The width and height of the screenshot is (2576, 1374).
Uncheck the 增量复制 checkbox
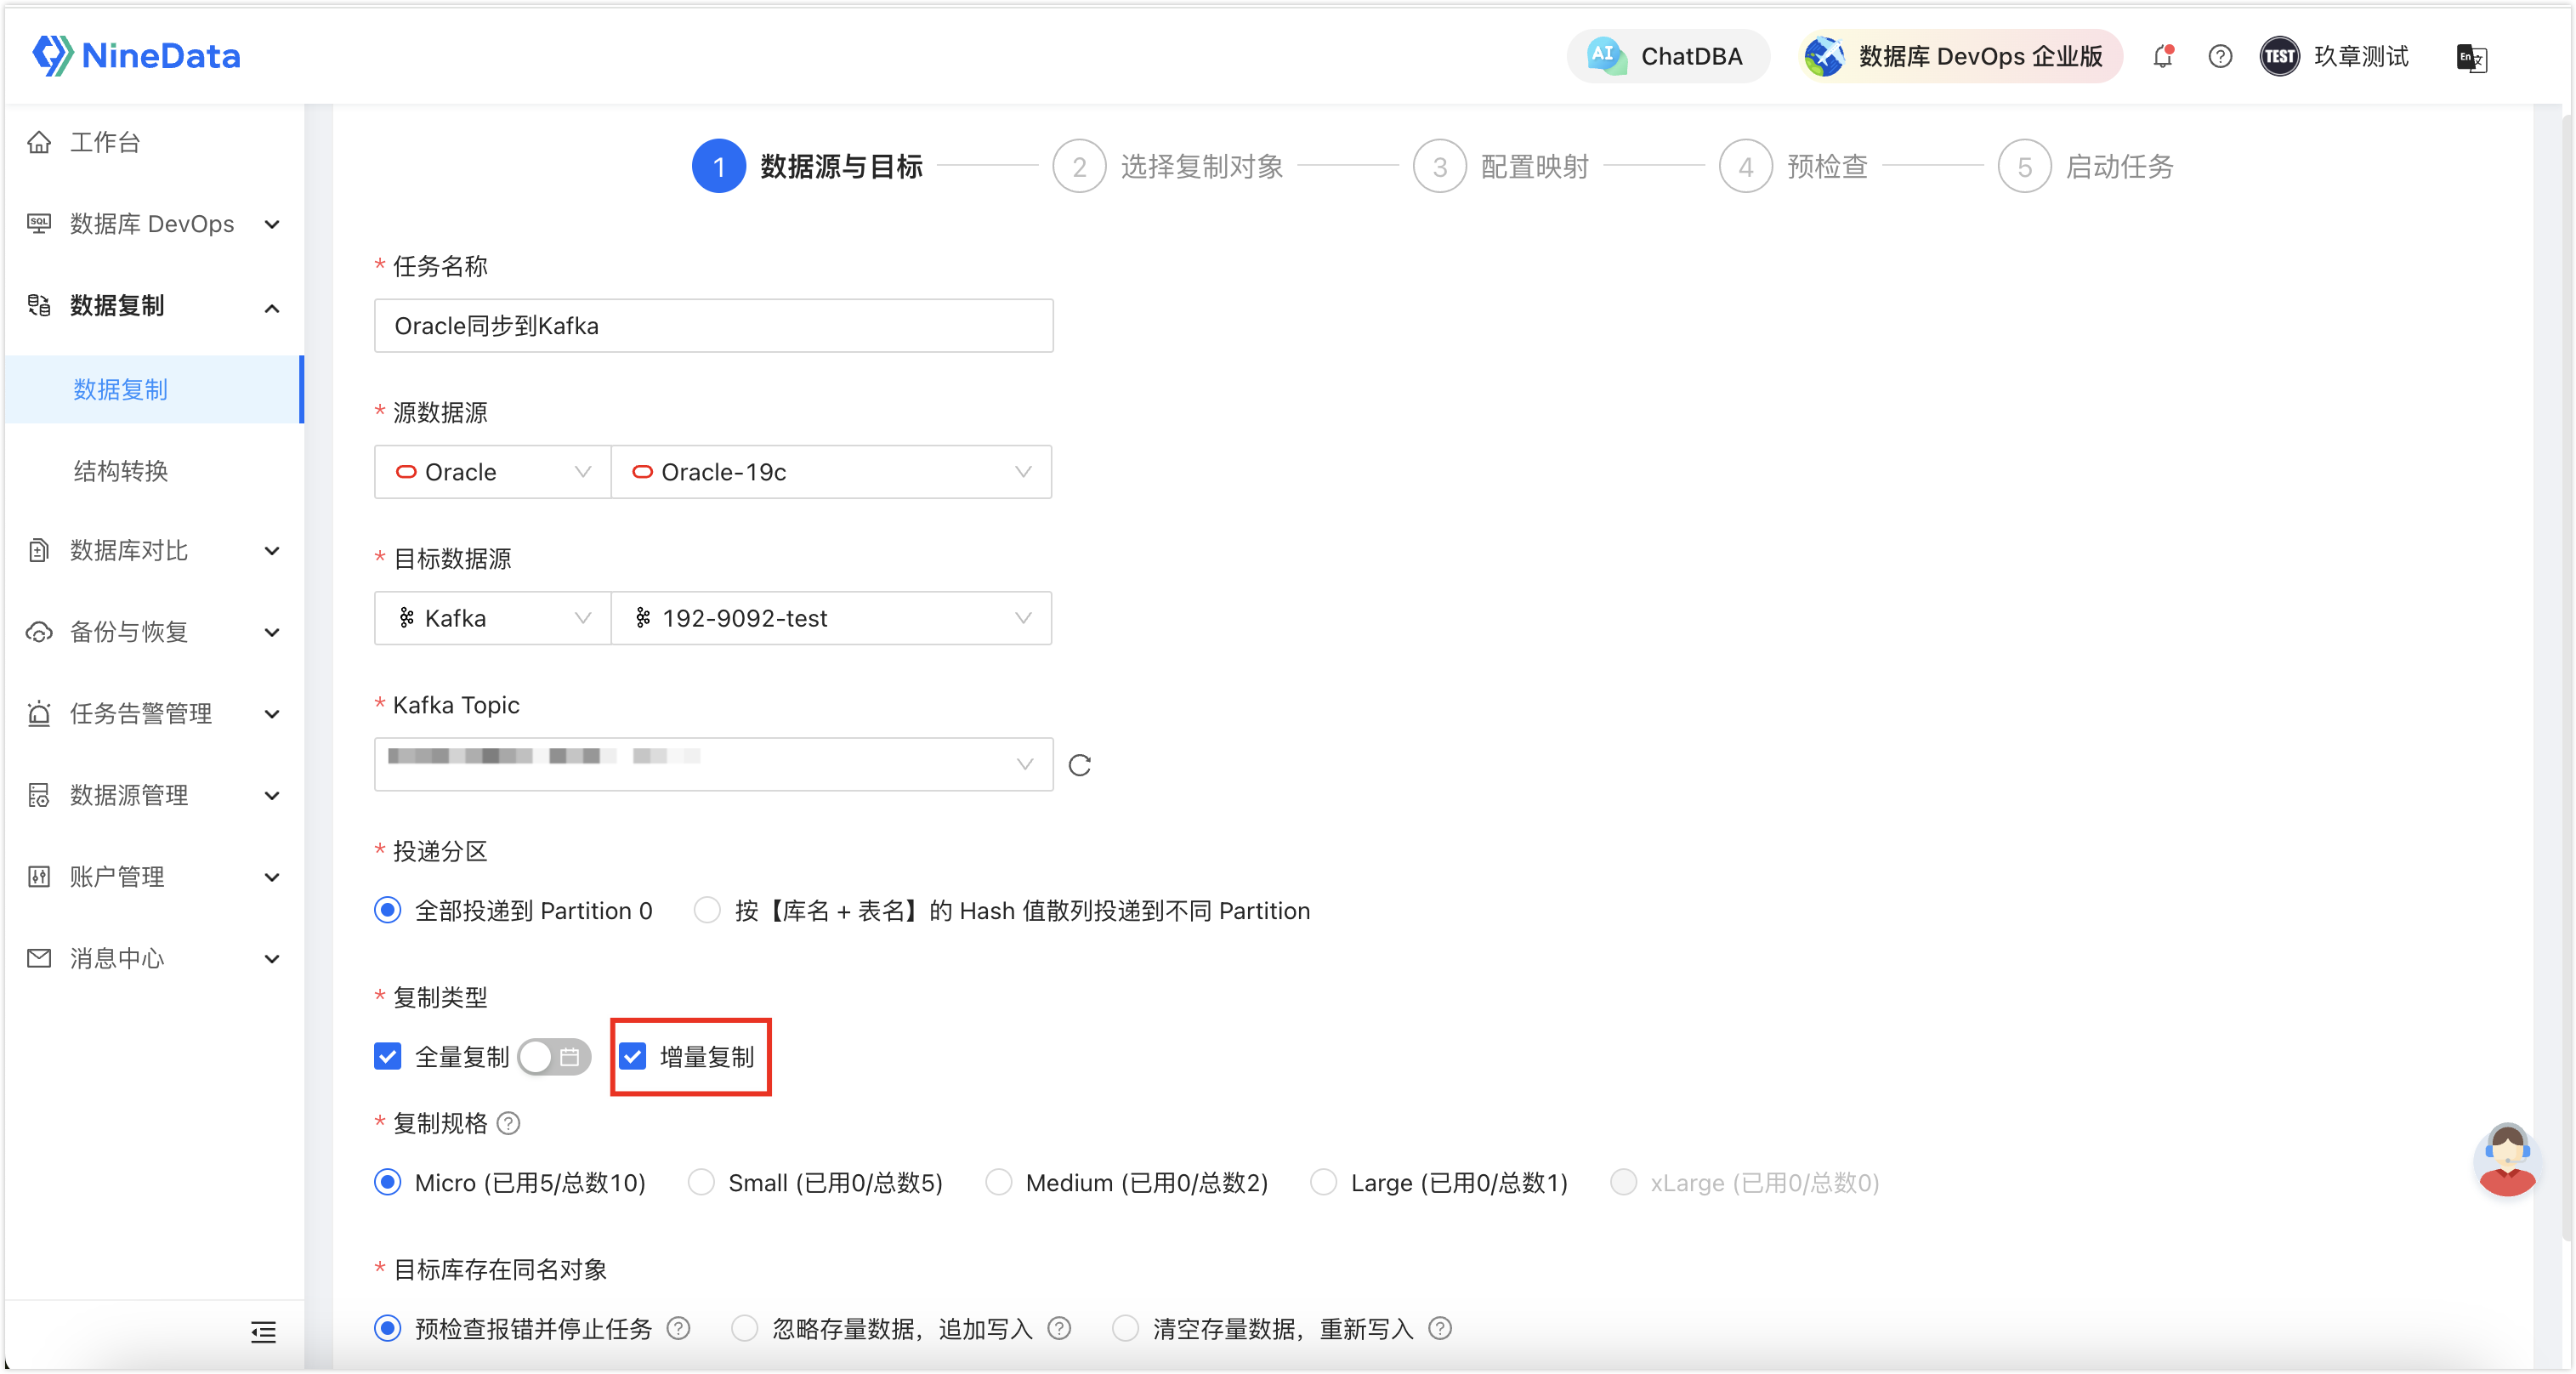coord(633,1056)
